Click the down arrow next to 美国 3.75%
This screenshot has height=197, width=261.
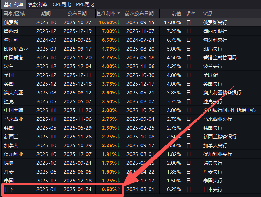(x=119, y=75)
